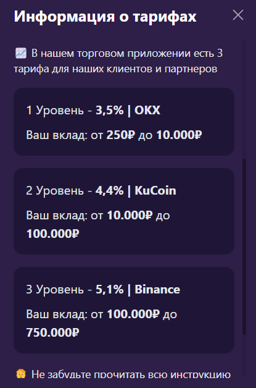The width and height of the screenshot is (256, 388).
Task: Click the 250₽ minimum deposit amount
Action: tap(121, 135)
